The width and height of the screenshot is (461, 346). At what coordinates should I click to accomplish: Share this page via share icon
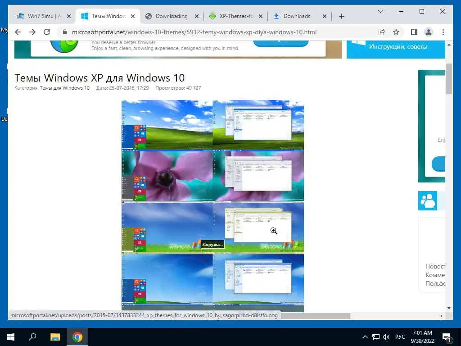point(382,32)
